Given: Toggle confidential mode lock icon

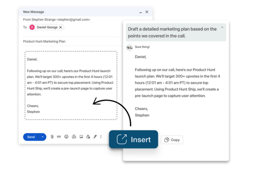Looking at the screenshot, I should (88, 137).
